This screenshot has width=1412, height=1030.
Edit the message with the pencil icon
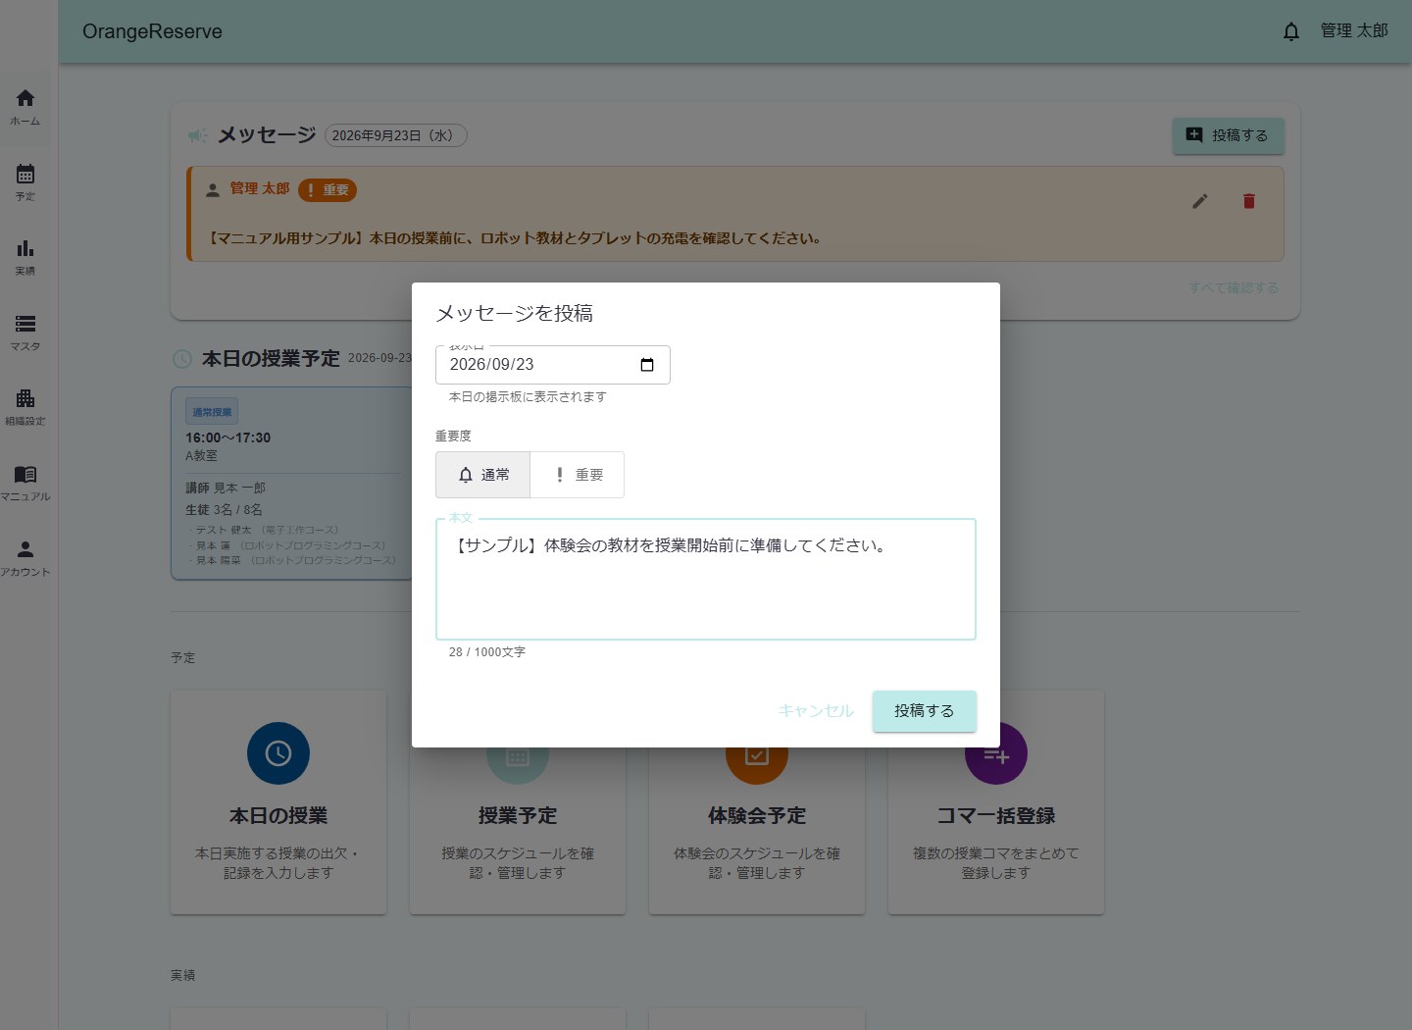[x=1200, y=201]
